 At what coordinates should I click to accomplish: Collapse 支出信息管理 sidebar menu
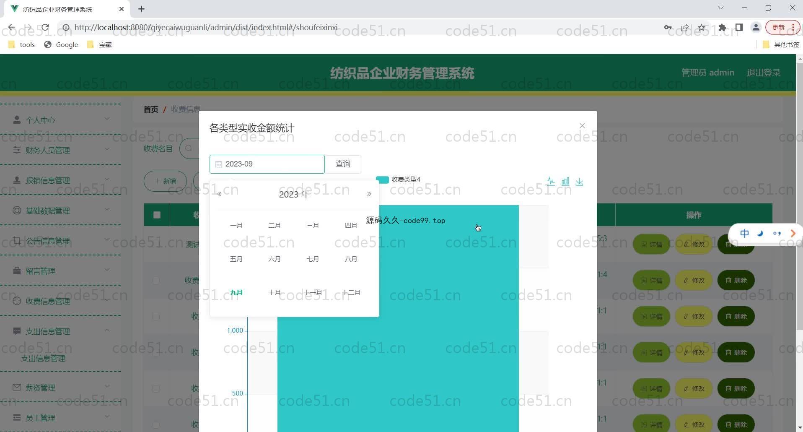pos(61,331)
